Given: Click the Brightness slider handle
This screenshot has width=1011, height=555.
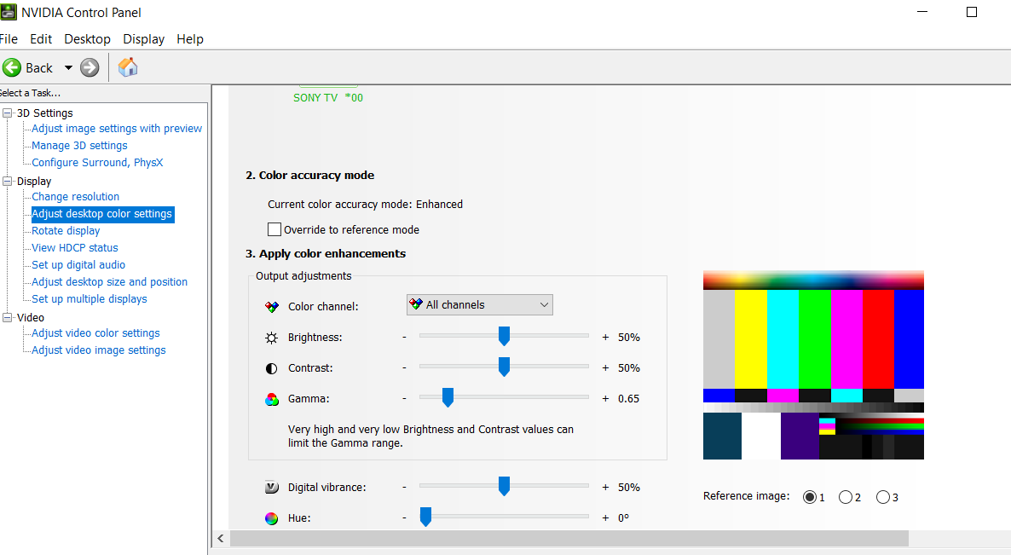Looking at the screenshot, I should point(504,336).
